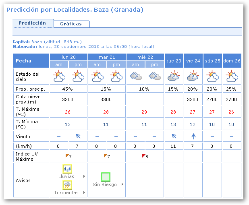The image size is (249, 205).
Task: Click Sunday sky condition icon
Action: pos(232,76)
